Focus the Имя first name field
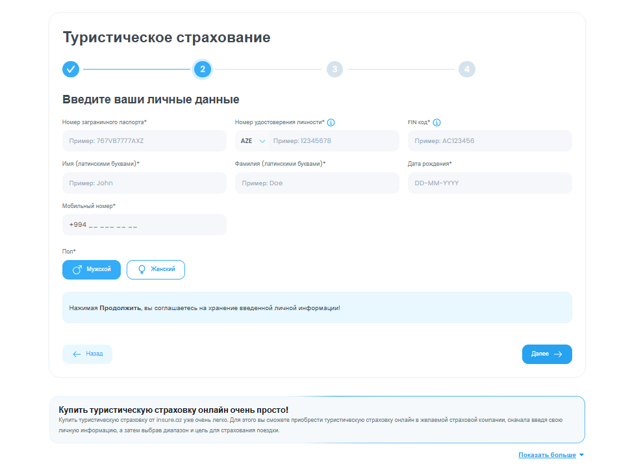 [144, 183]
